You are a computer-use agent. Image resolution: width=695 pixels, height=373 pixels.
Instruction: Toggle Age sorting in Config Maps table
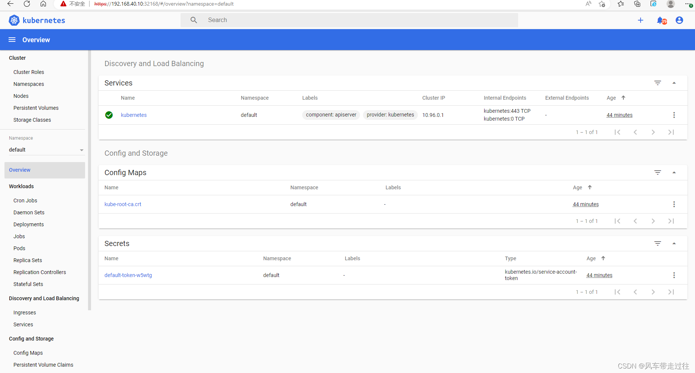click(589, 187)
